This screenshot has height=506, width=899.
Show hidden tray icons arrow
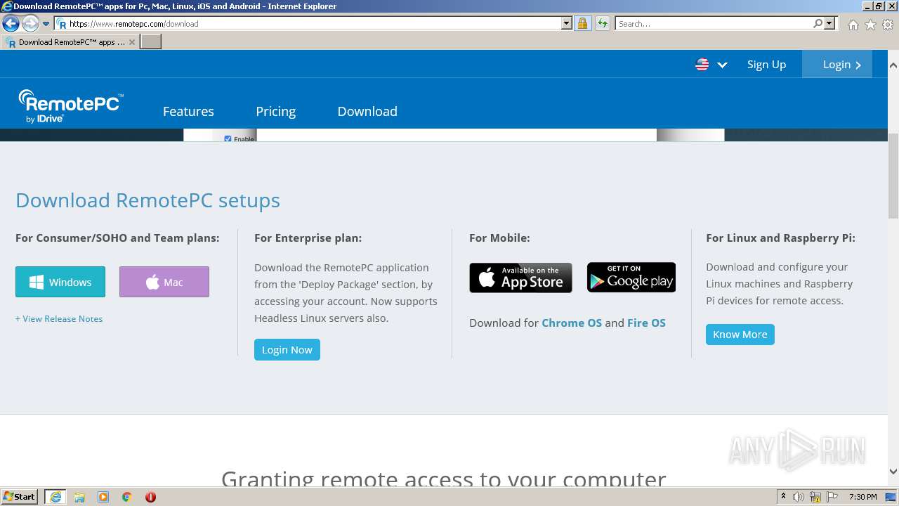click(x=783, y=496)
